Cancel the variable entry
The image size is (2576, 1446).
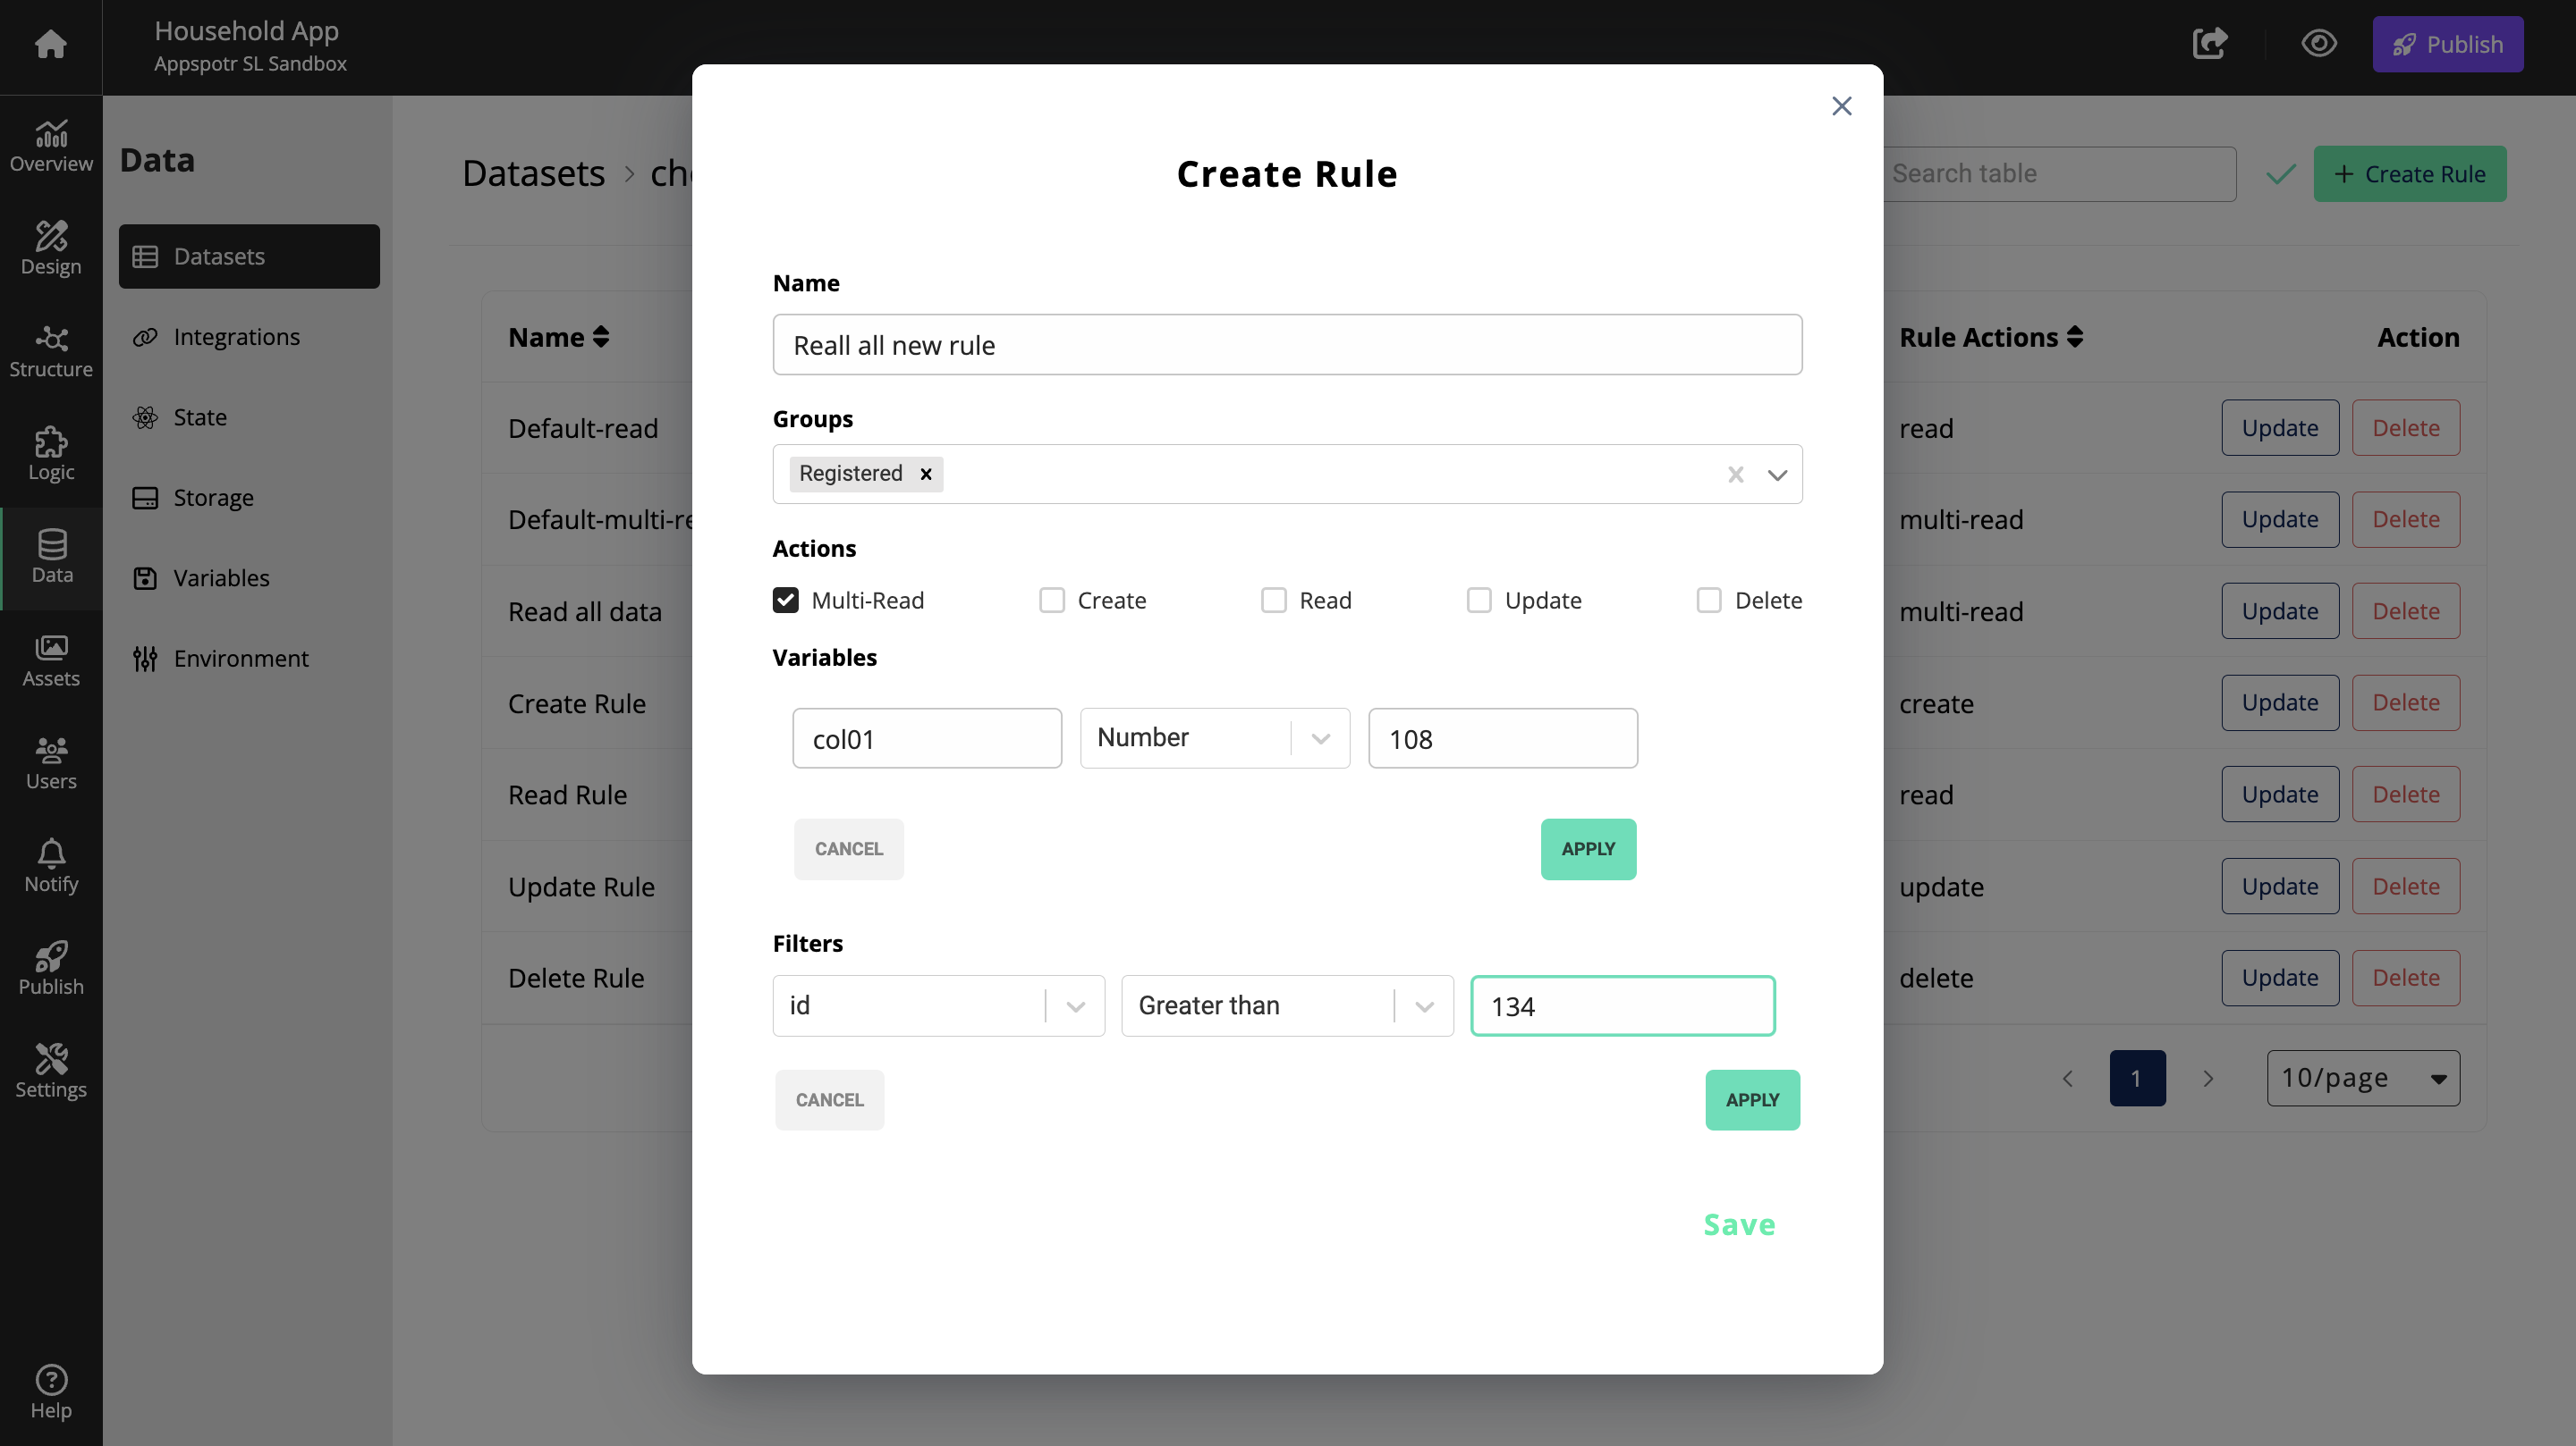[x=848, y=849]
